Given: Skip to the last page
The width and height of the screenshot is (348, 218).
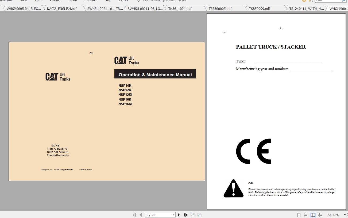Looking at the screenshot, I should (x=185, y=215).
